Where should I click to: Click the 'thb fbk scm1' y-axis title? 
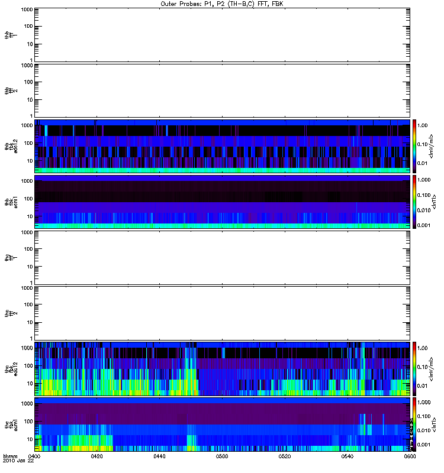11,202
